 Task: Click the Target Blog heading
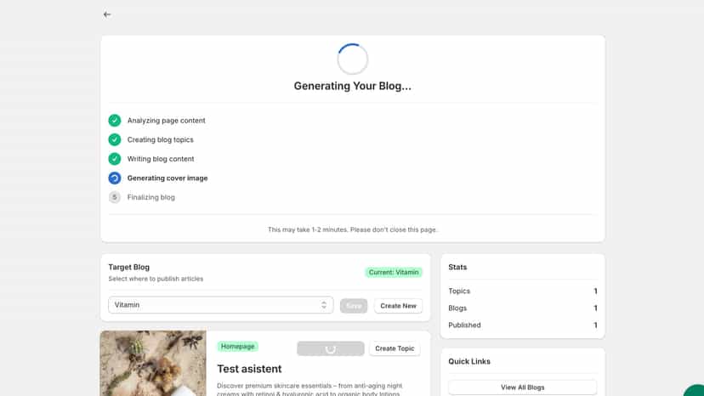129,267
